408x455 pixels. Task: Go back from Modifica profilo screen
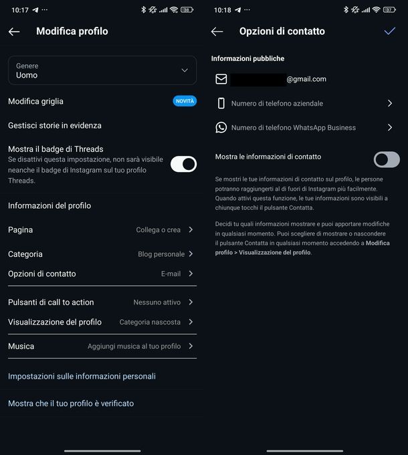click(14, 31)
